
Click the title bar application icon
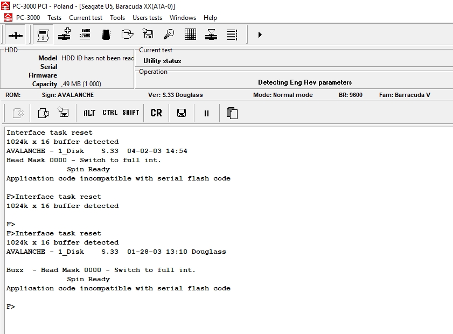pyautogui.click(x=5, y=6)
